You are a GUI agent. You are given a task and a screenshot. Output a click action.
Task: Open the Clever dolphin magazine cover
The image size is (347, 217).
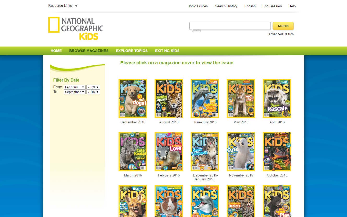point(205,201)
